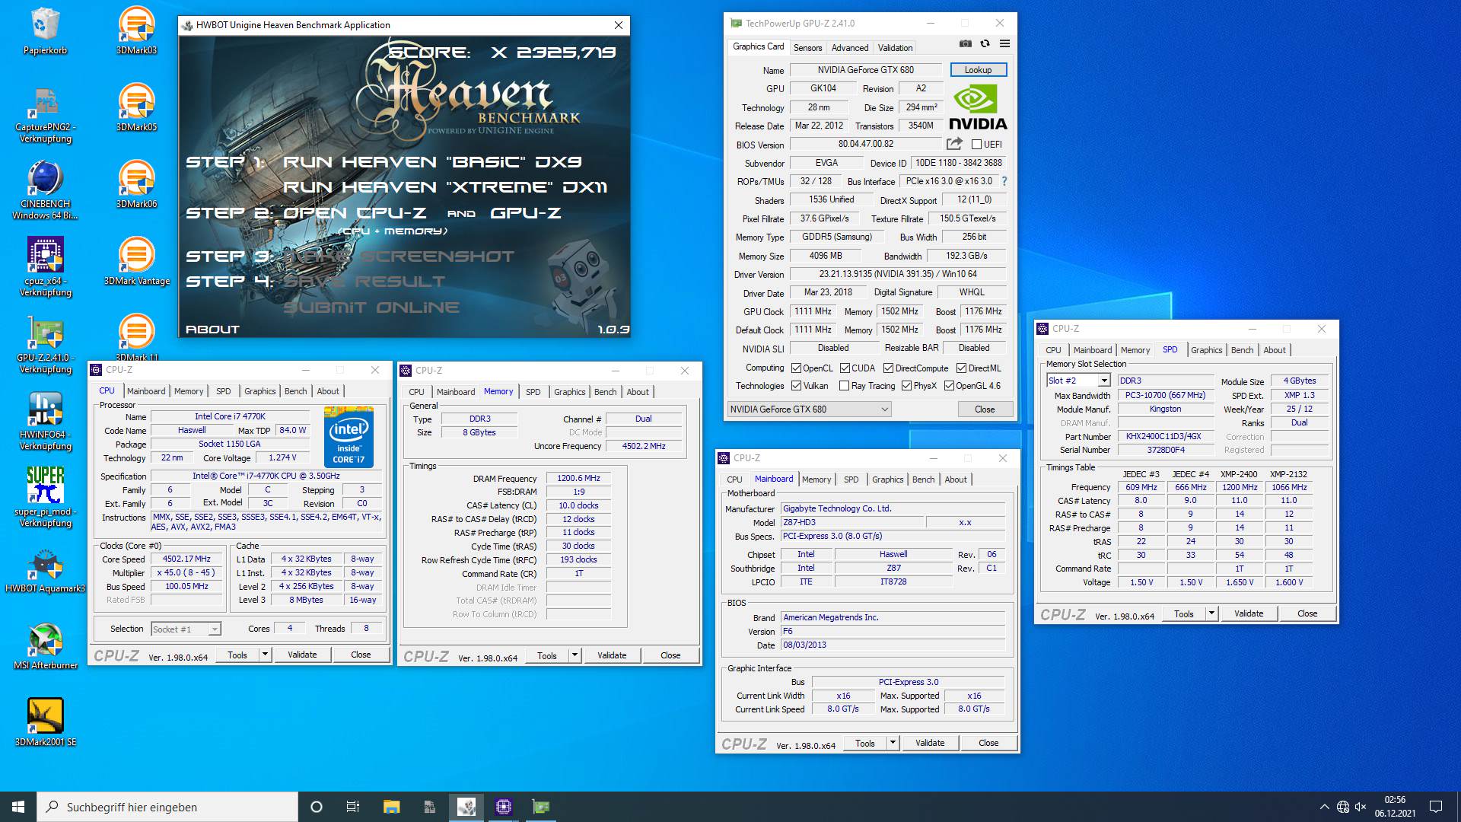The width and height of the screenshot is (1461, 822).
Task: Click Close button in GPU-Z window
Action: (985, 409)
